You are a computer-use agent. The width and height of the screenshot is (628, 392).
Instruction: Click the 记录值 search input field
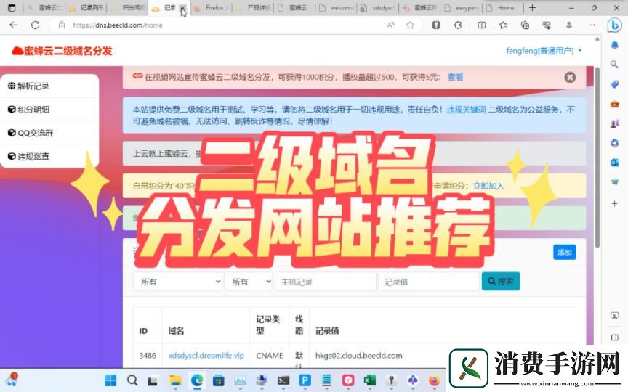pyautogui.click(x=429, y=282)
